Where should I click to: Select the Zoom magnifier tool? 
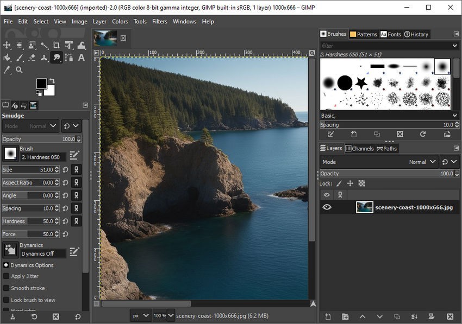(x=19, y=70)
